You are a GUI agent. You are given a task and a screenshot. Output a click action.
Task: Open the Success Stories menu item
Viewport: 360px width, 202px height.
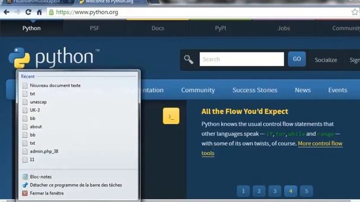coord(255,90)
